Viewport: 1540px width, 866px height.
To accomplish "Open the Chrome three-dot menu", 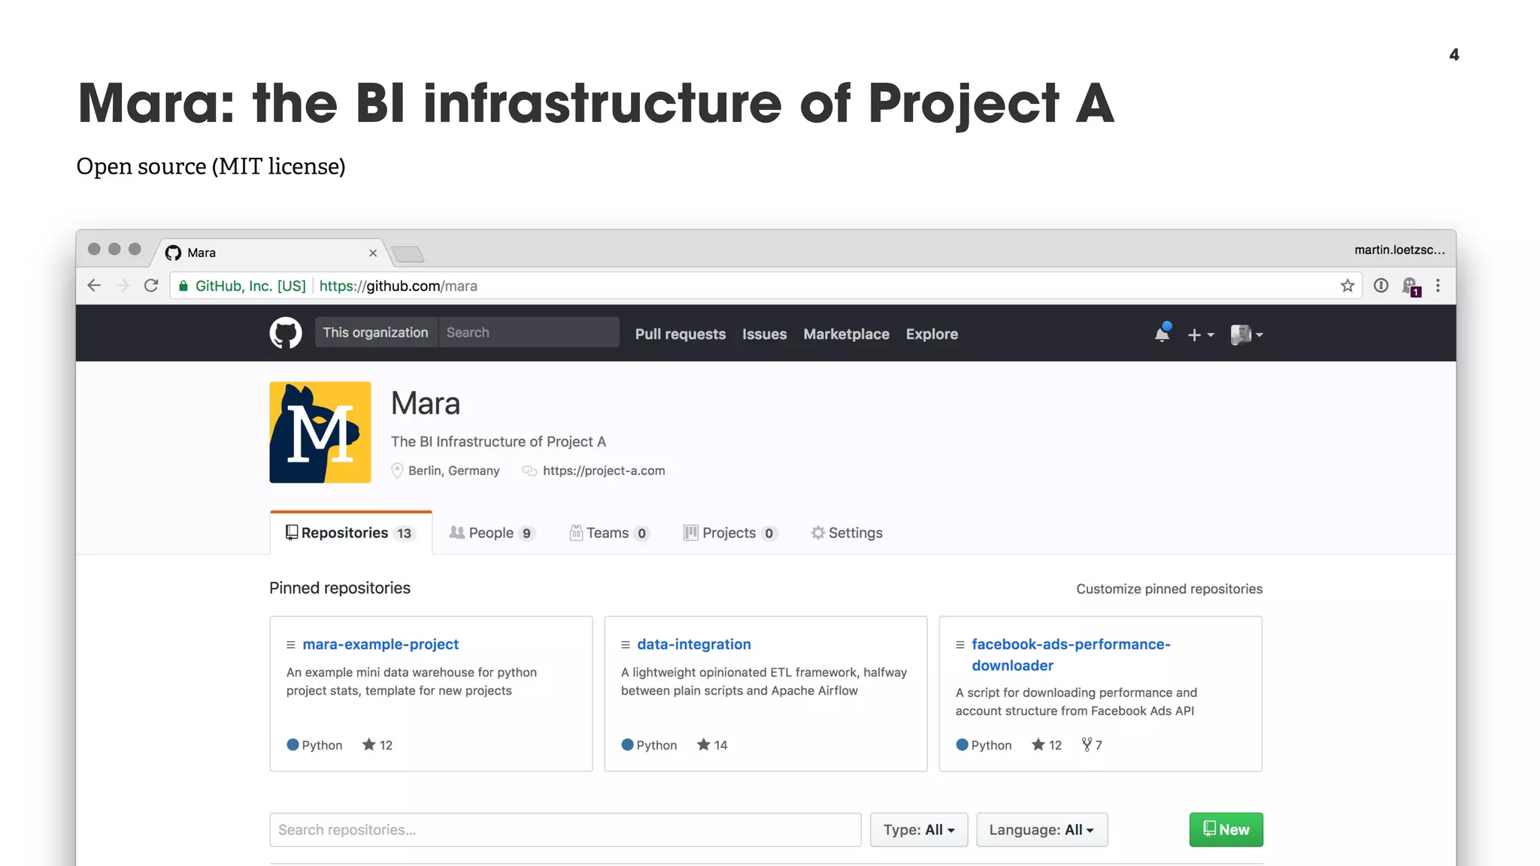I will [1438, 286].
